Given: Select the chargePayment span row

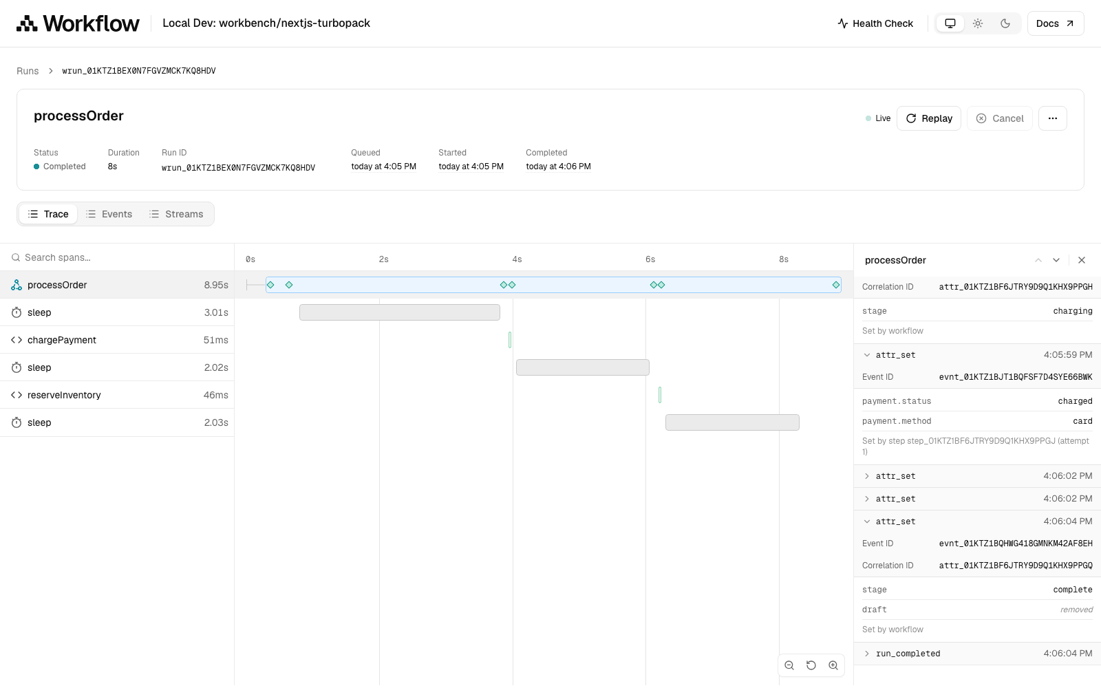Looking at the screenshot, I should pos(117,340).
